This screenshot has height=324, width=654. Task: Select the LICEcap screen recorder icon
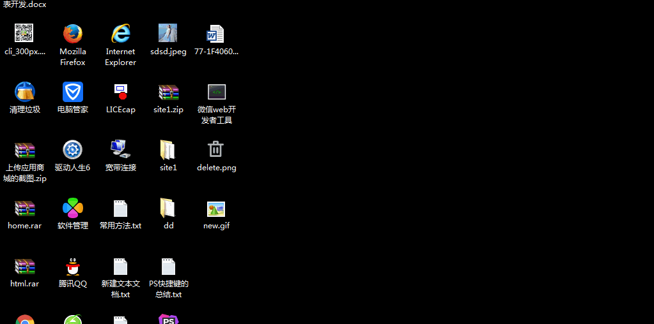(121, 92)
